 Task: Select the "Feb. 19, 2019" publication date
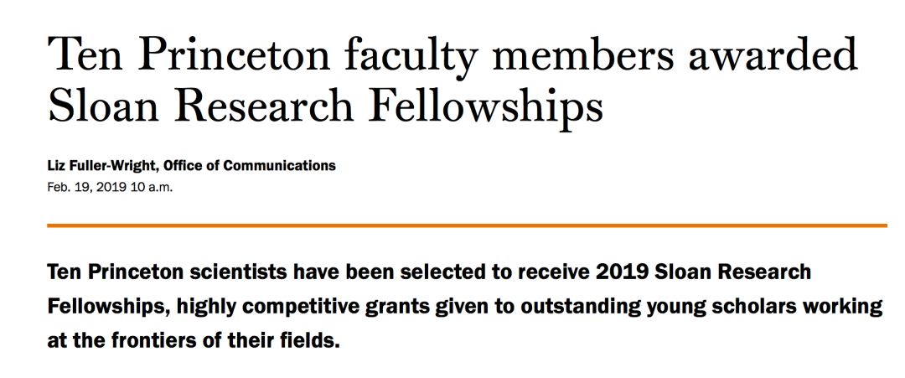(x=88, y=188)
